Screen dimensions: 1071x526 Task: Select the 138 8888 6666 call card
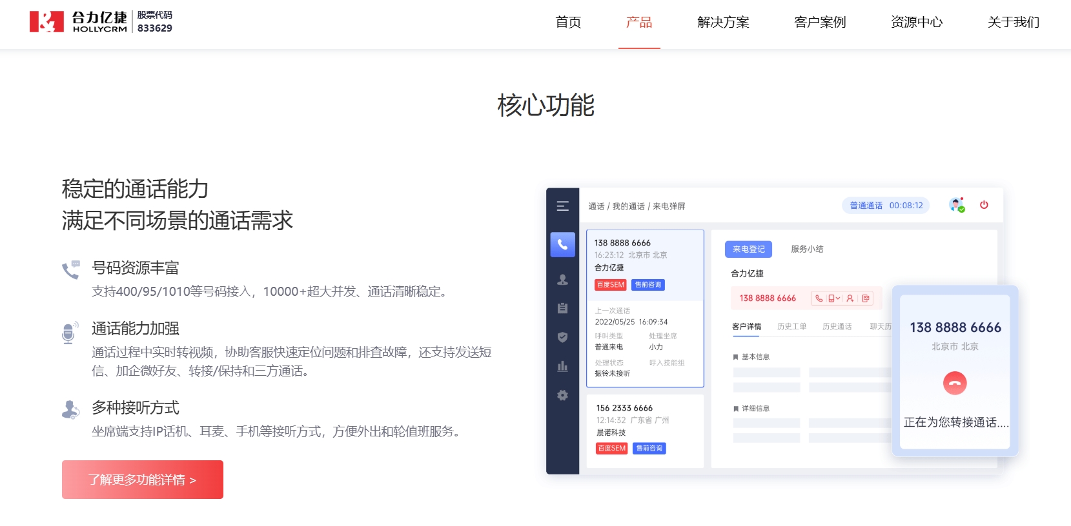tap(645, 308)
